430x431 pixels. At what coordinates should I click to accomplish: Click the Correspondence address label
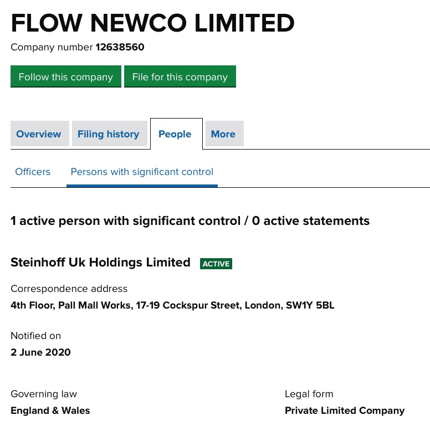(x=69, y=289)
